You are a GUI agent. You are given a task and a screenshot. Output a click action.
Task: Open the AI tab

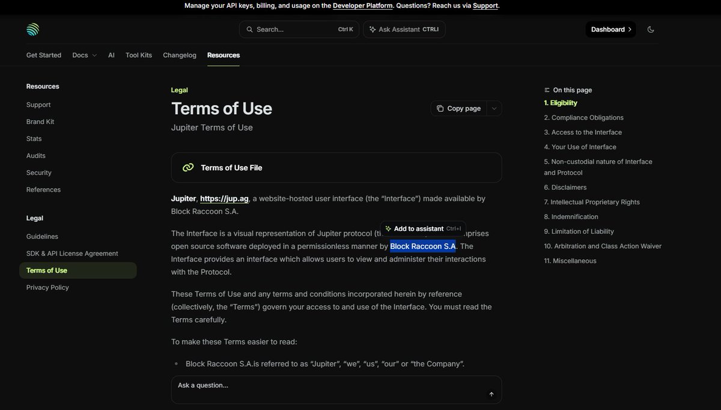(x=111, y=55)
